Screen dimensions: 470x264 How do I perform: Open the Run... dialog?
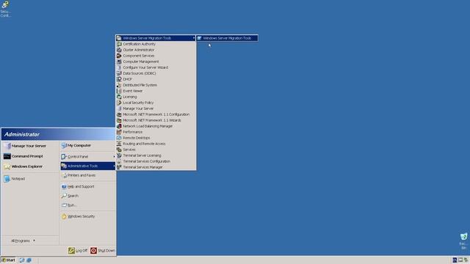[88, 205]
